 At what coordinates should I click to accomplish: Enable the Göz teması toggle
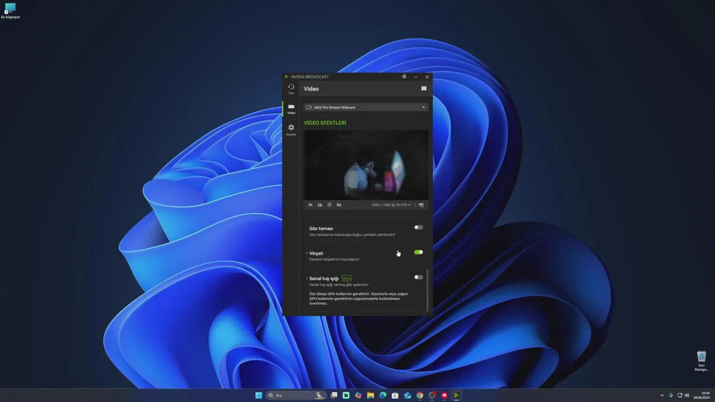coord(418,227)
